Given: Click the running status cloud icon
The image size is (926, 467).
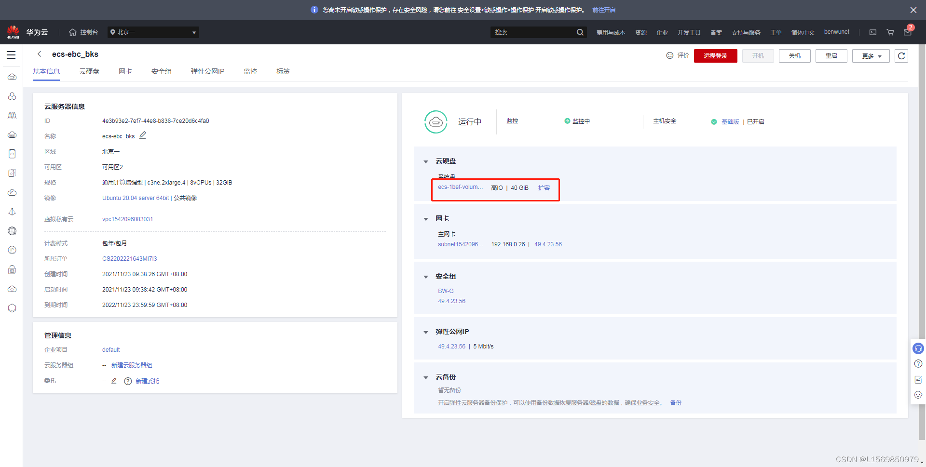Looking at the screenshot, I should (x=436, y=122).
